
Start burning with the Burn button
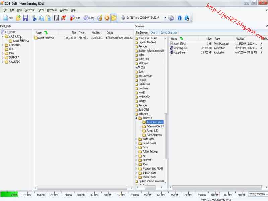tap(75, 18)
